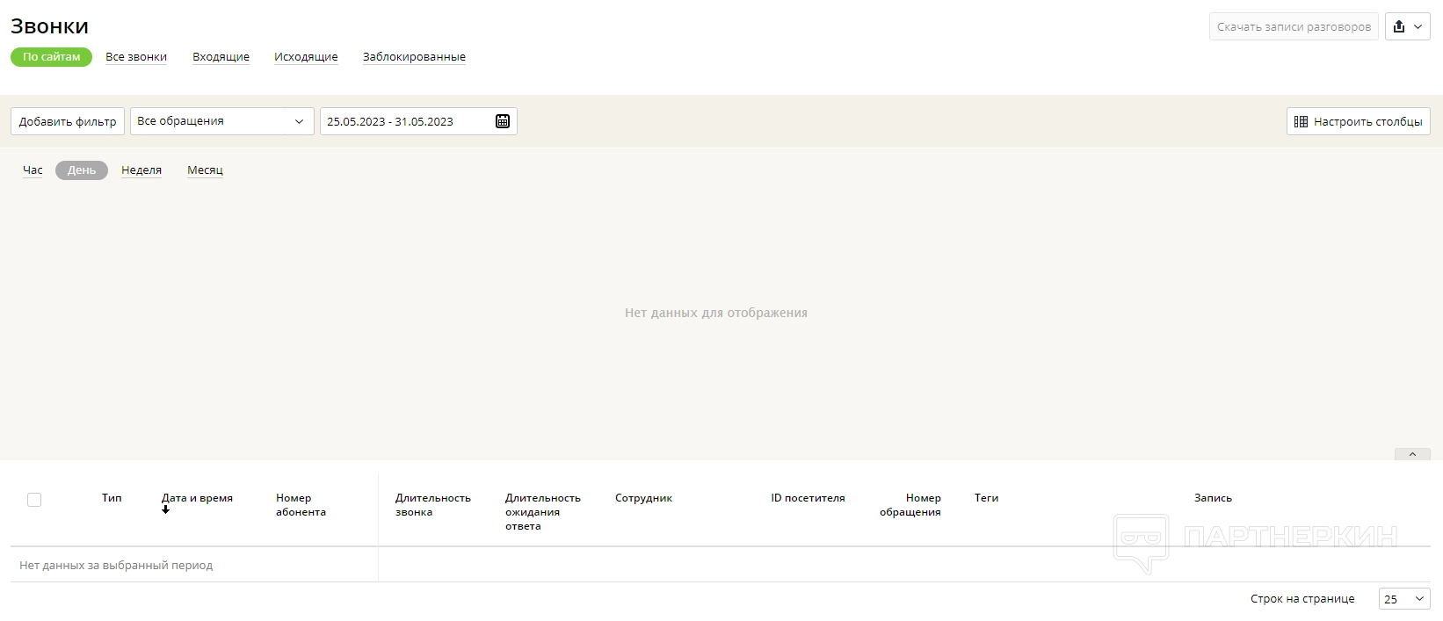Open rows per page dropdown showing 25
The height and width of the screenshot is (621, 1443).
(x=1404, y=599)
